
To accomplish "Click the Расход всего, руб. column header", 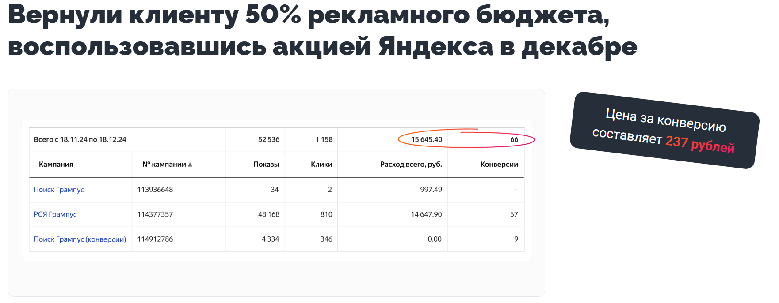I will pyautogui.click(x=411, y=165).
